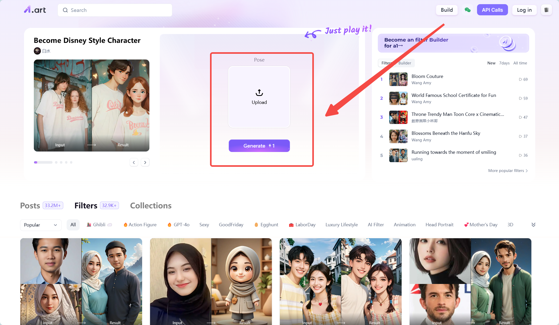
Task: Click author avatar under Disney title
Action: (x=37, y=51)
